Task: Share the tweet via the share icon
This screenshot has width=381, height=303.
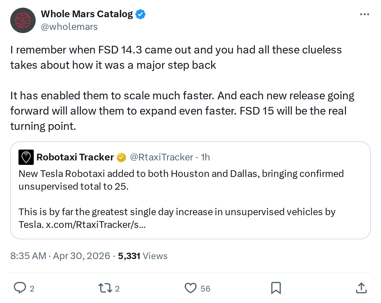Action: [361, 288]
